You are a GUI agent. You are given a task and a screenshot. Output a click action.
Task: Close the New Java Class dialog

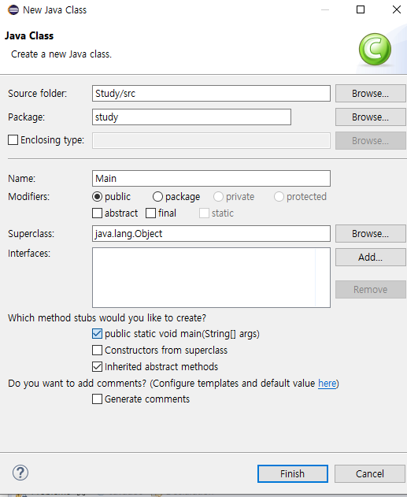coord(397,9)
